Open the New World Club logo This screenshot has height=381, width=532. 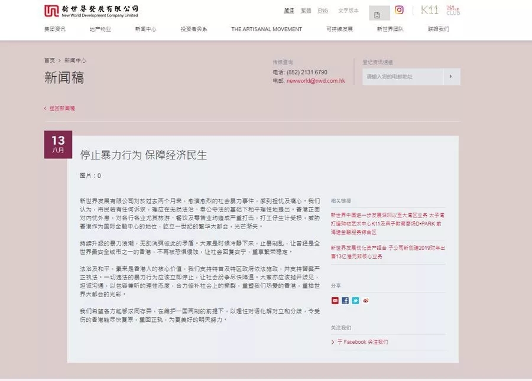coord(453,10)
